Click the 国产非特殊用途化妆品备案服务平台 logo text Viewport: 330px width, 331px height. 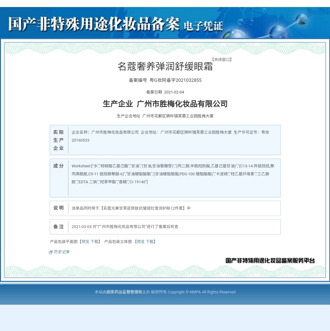270,261
